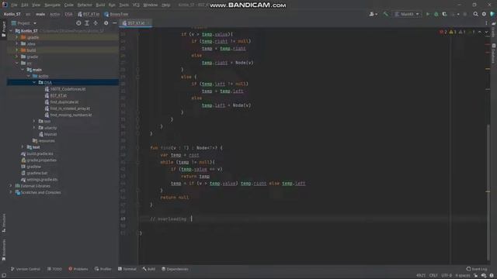Screen dimensions: 497x279
Task: Select BST_KT.kt file in project tree
Action: [56, 95]
